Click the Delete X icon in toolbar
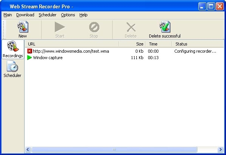This screenshot has width=226, height=155. point(131,27)
